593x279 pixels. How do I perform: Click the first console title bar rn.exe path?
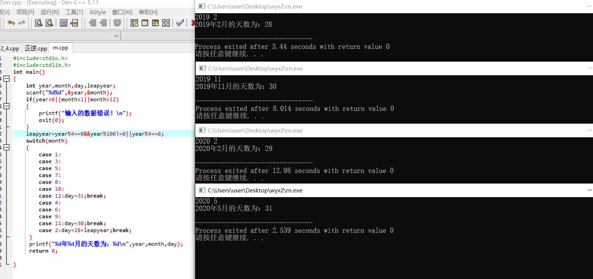[x=255, y=6]
